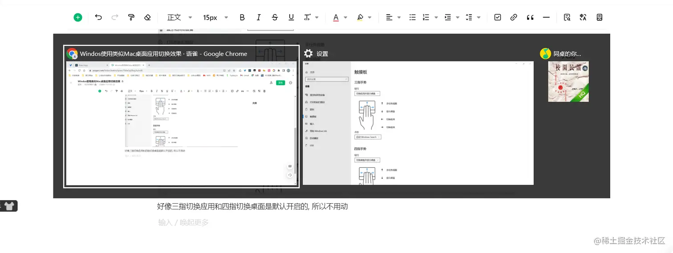Apply the yellow highlight marker color
Screen dimensions: 673x253
[x=360, y=17]
